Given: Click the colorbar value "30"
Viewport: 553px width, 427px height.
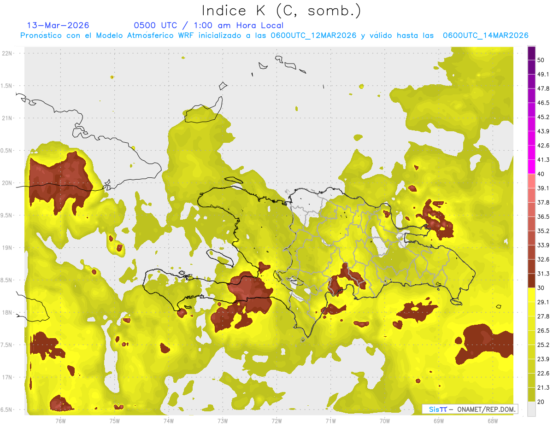Looking at the screenshot, I should pos(541,288).
